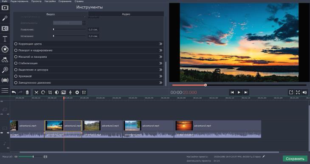The width and height of the screenshot is (310, 164).
Task: Play the preview video
Action: coord(239,92)
